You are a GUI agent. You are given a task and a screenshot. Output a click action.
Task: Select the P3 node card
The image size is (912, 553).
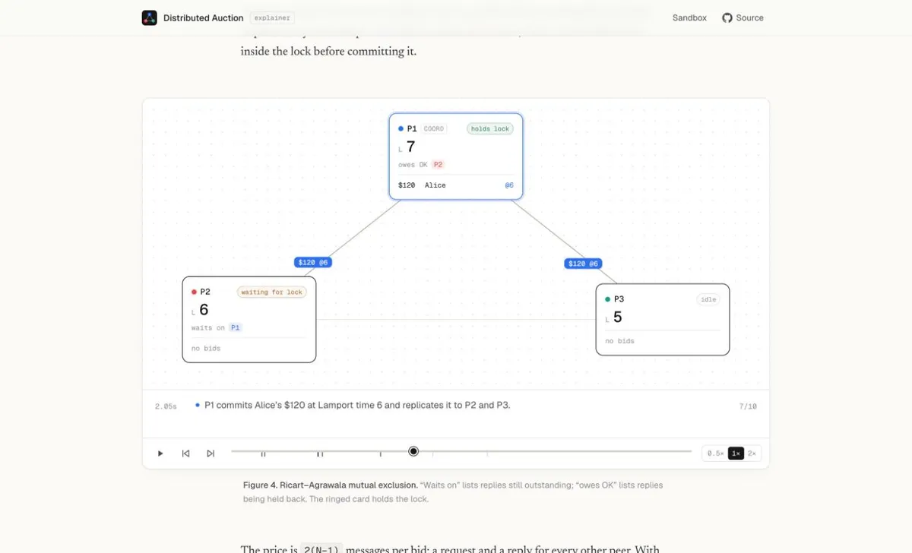[663, 319]
